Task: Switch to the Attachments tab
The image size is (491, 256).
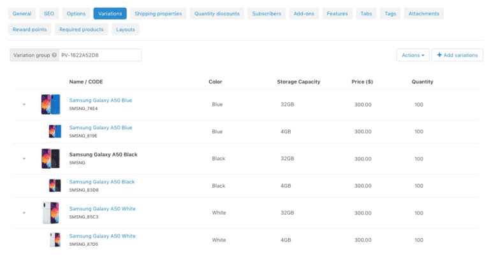Action: pyautogui.click(x=423, y=13)
